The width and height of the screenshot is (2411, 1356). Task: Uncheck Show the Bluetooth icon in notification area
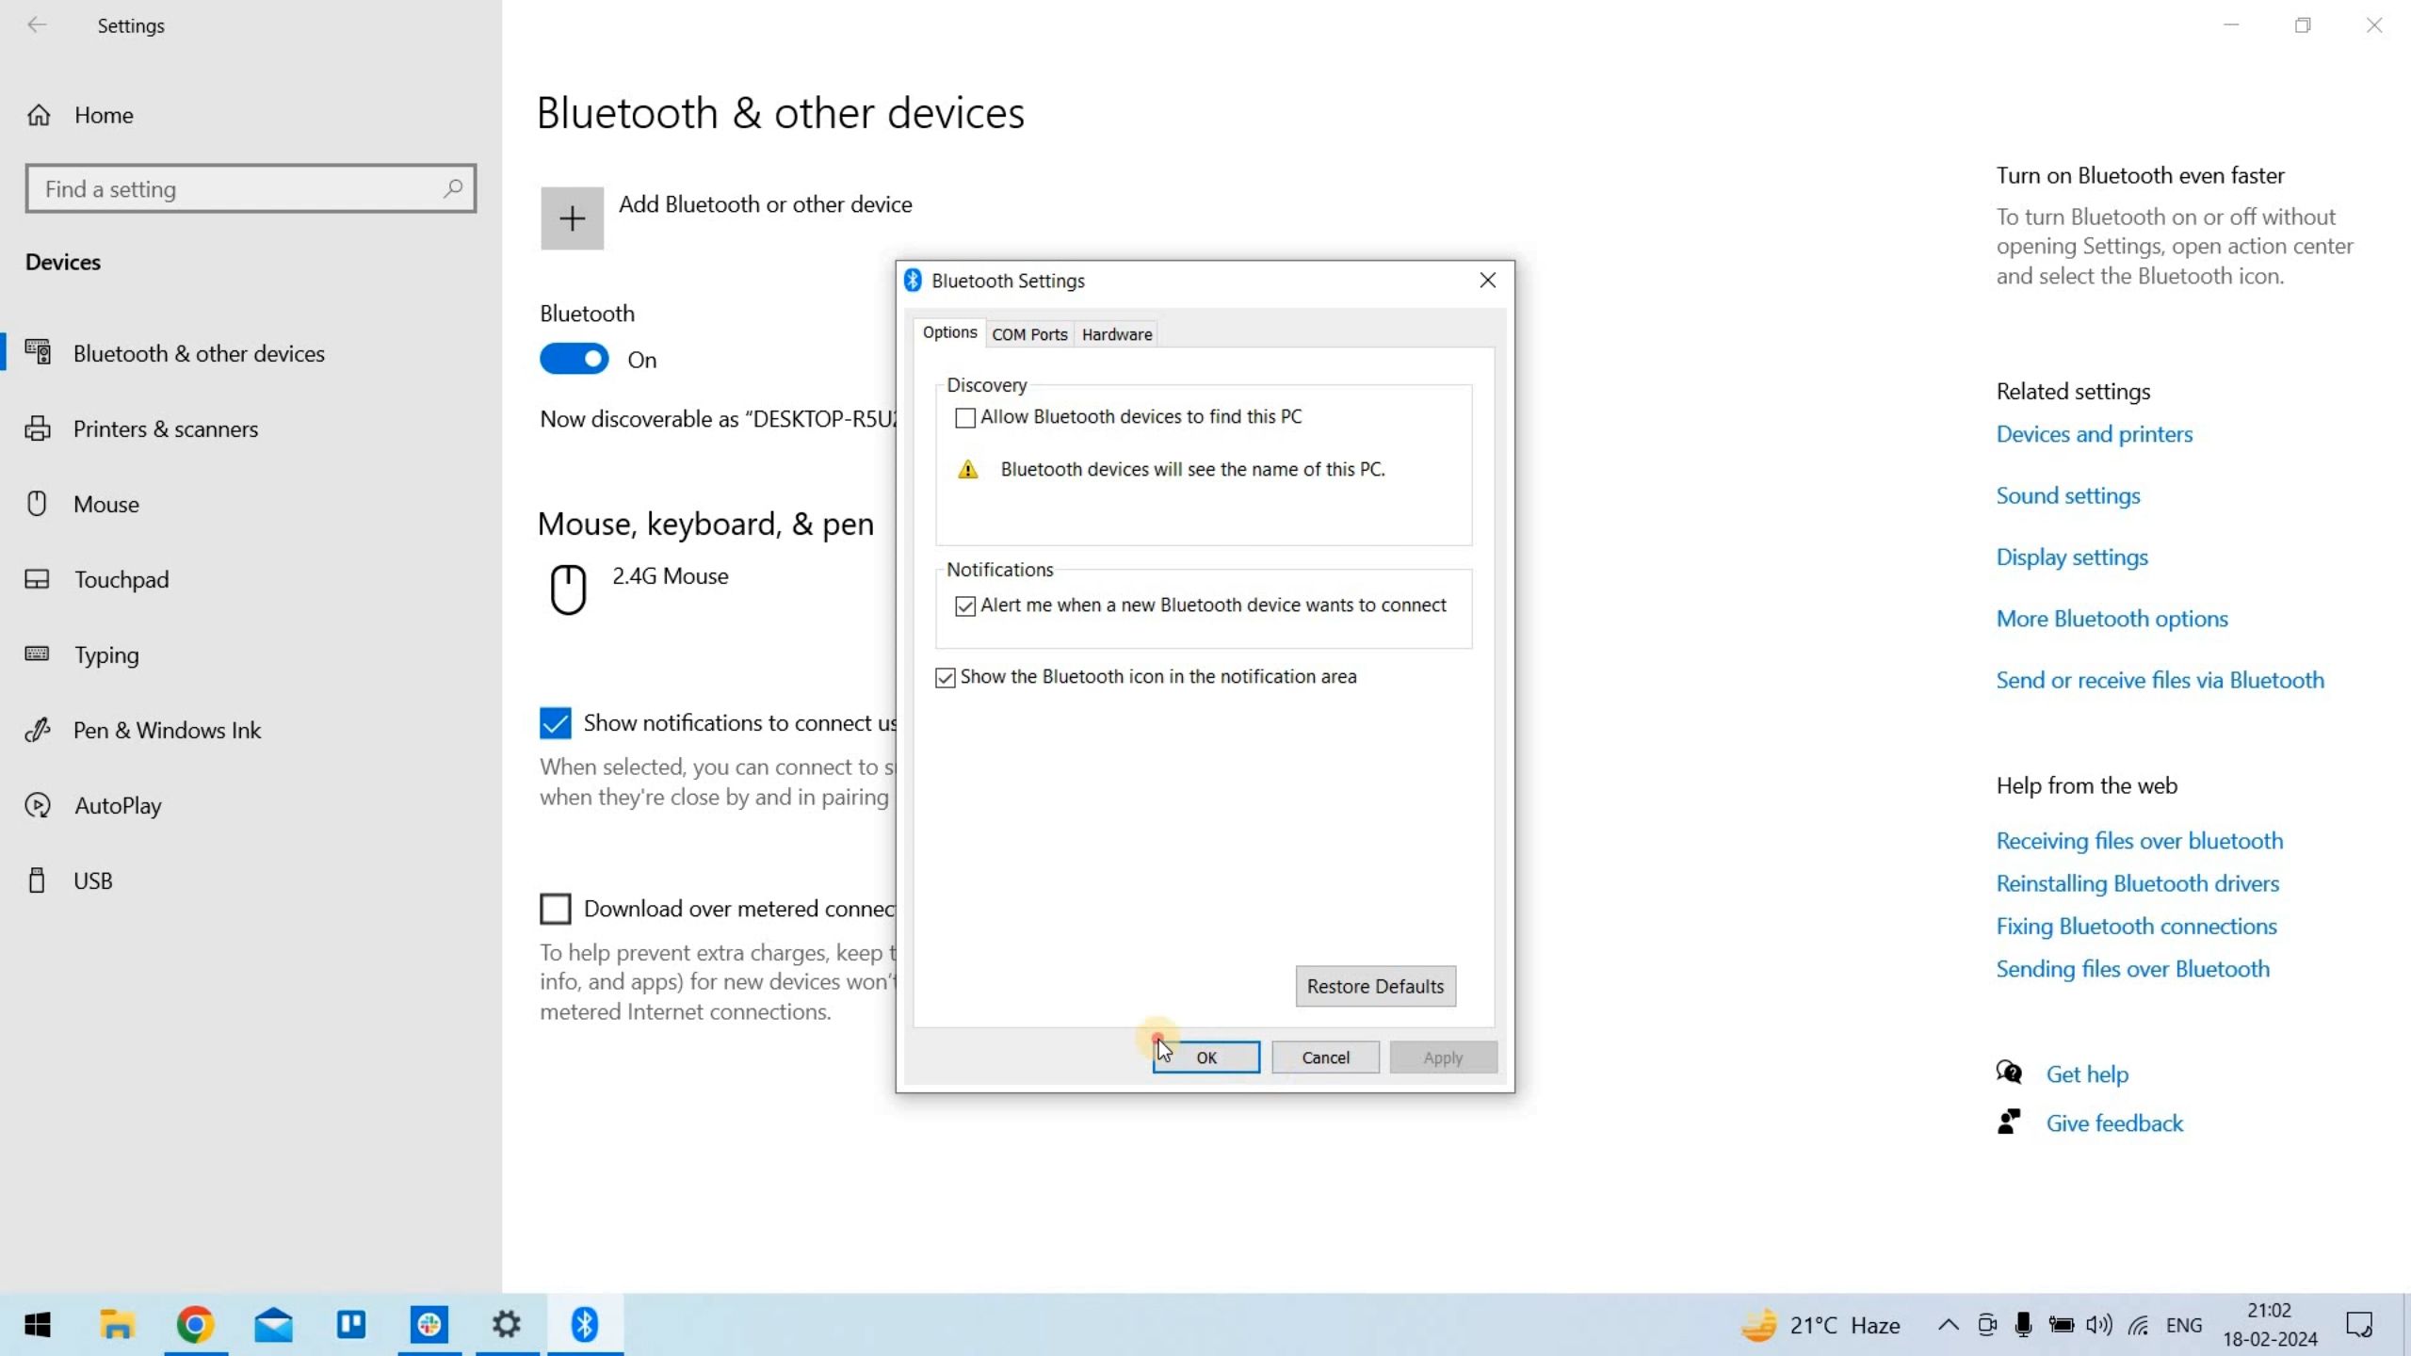[x=946, y=677]
